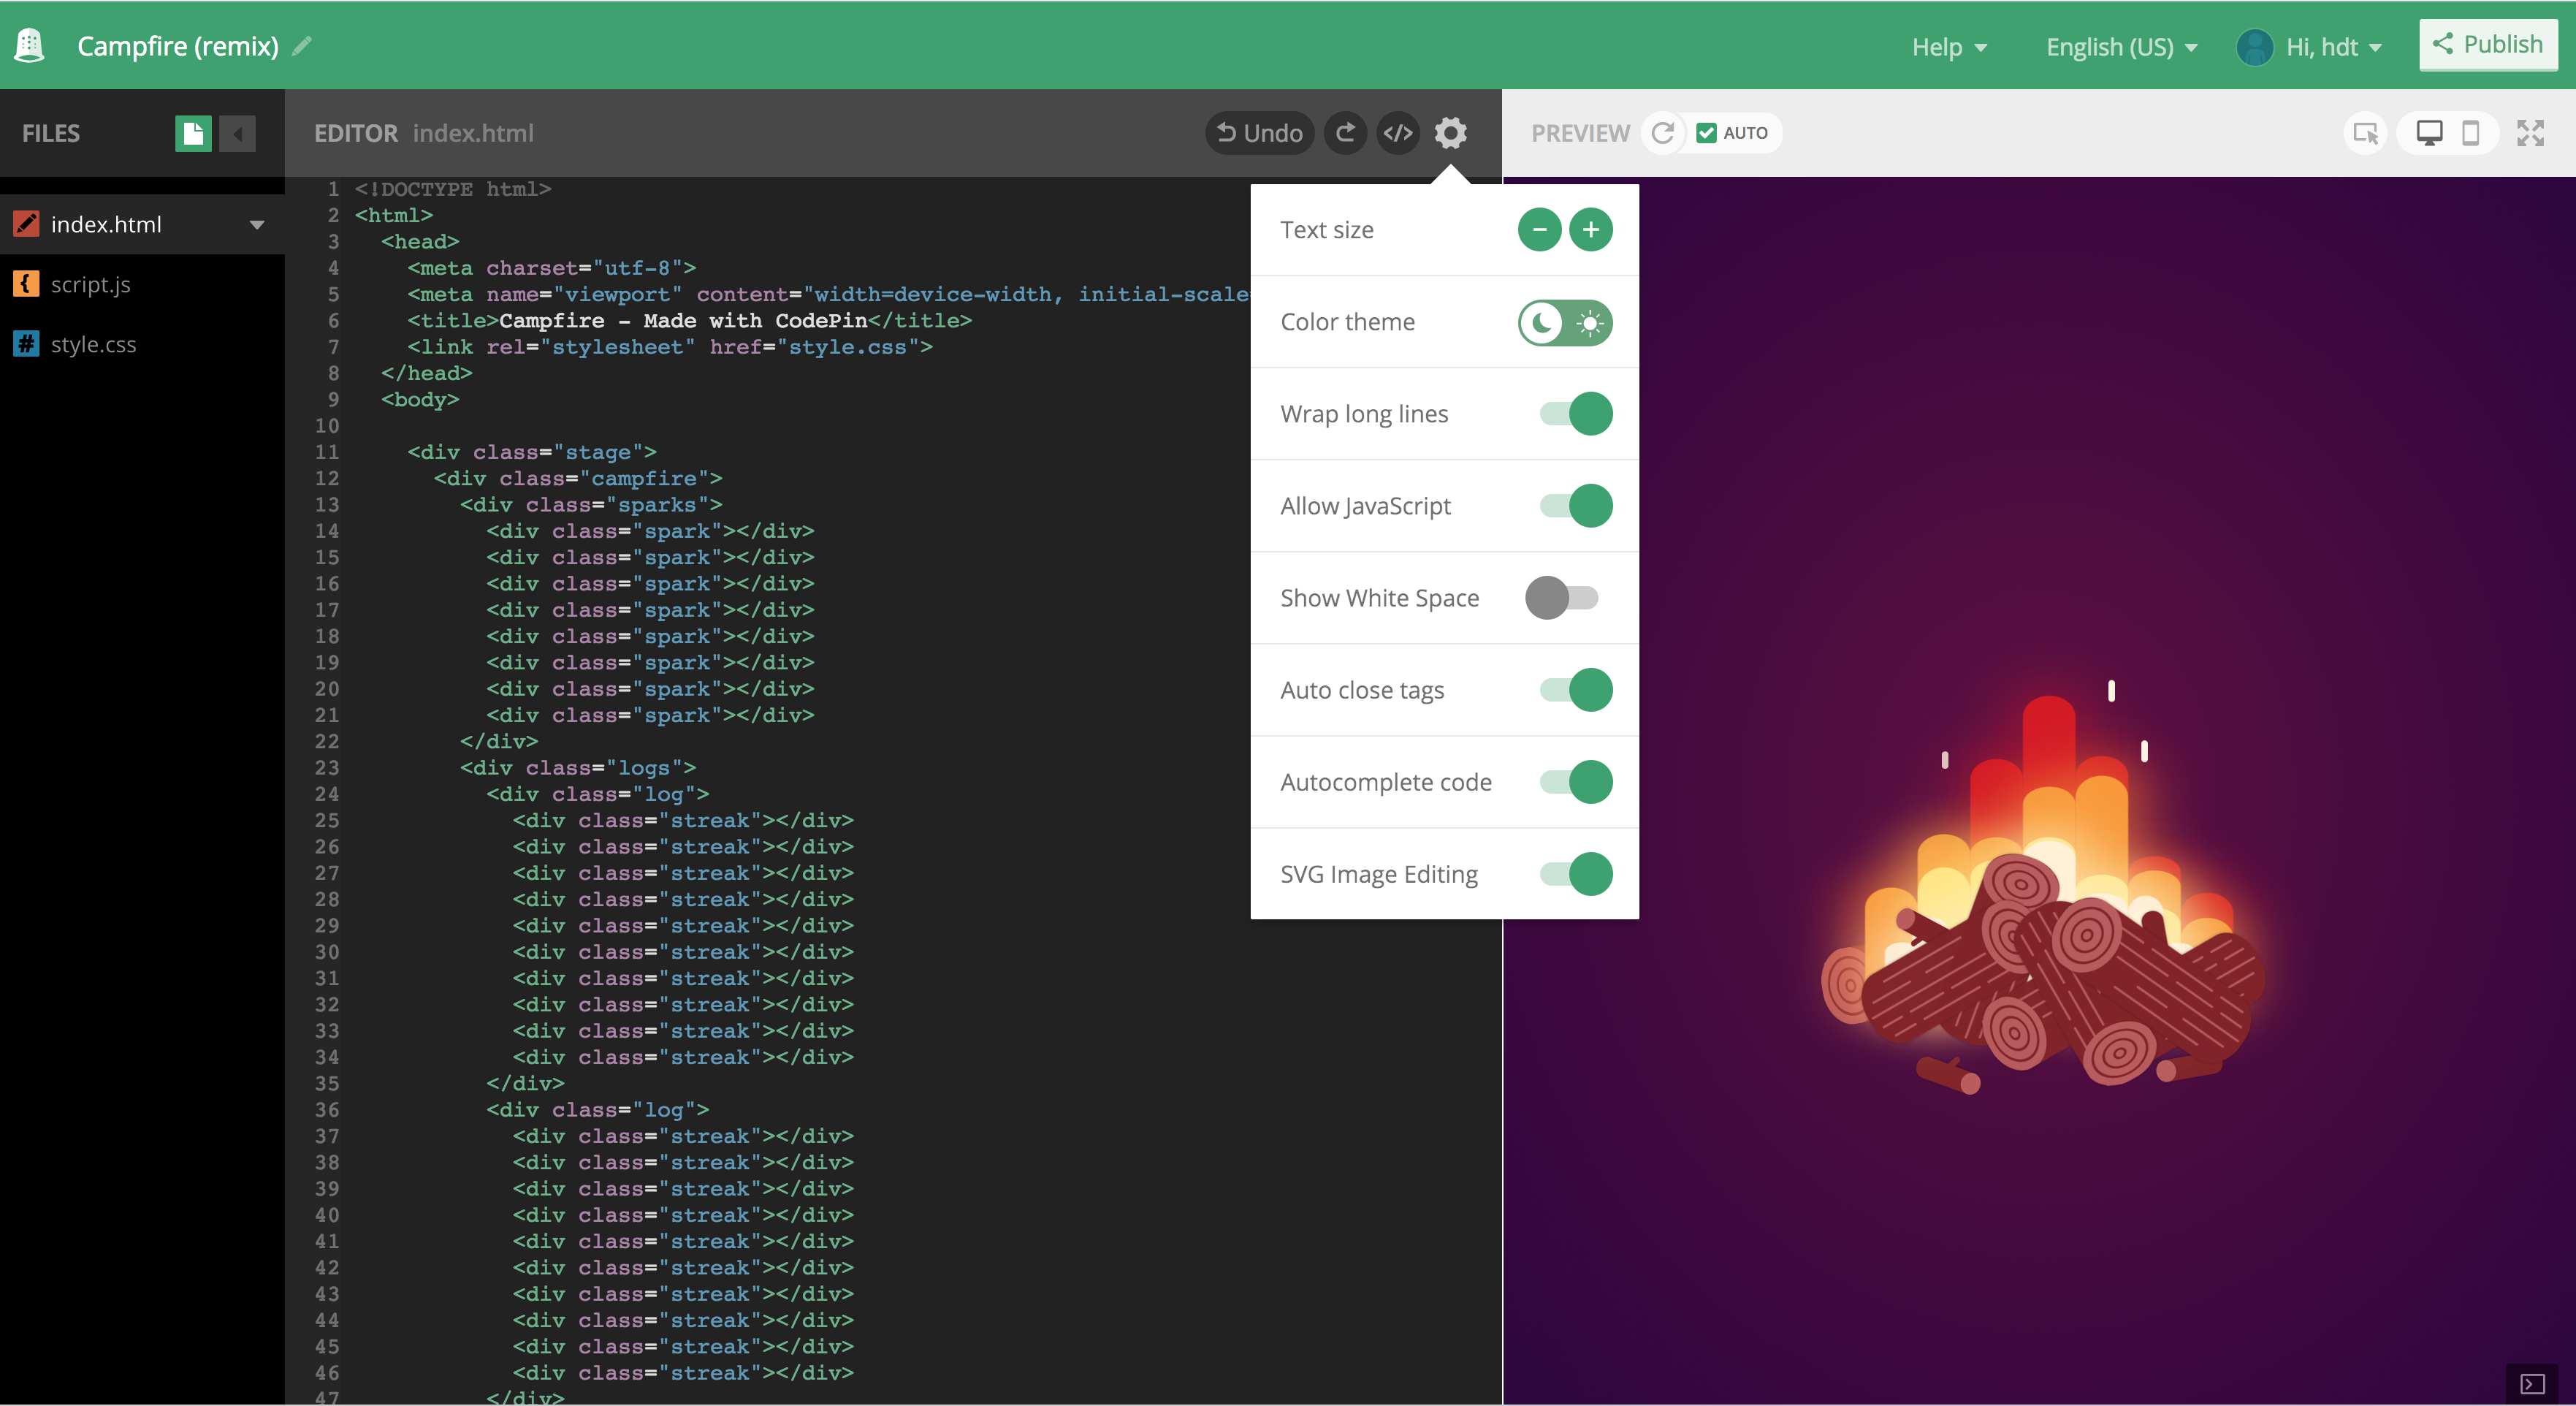Image resolution: width=2576 pixels, height=1406 pixels.
Task: Disable Wrap long lines
Action: [x=1576, y=413]
